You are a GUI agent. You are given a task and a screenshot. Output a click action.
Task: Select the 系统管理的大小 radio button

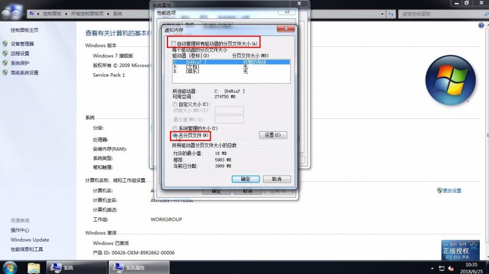[175, 128]
